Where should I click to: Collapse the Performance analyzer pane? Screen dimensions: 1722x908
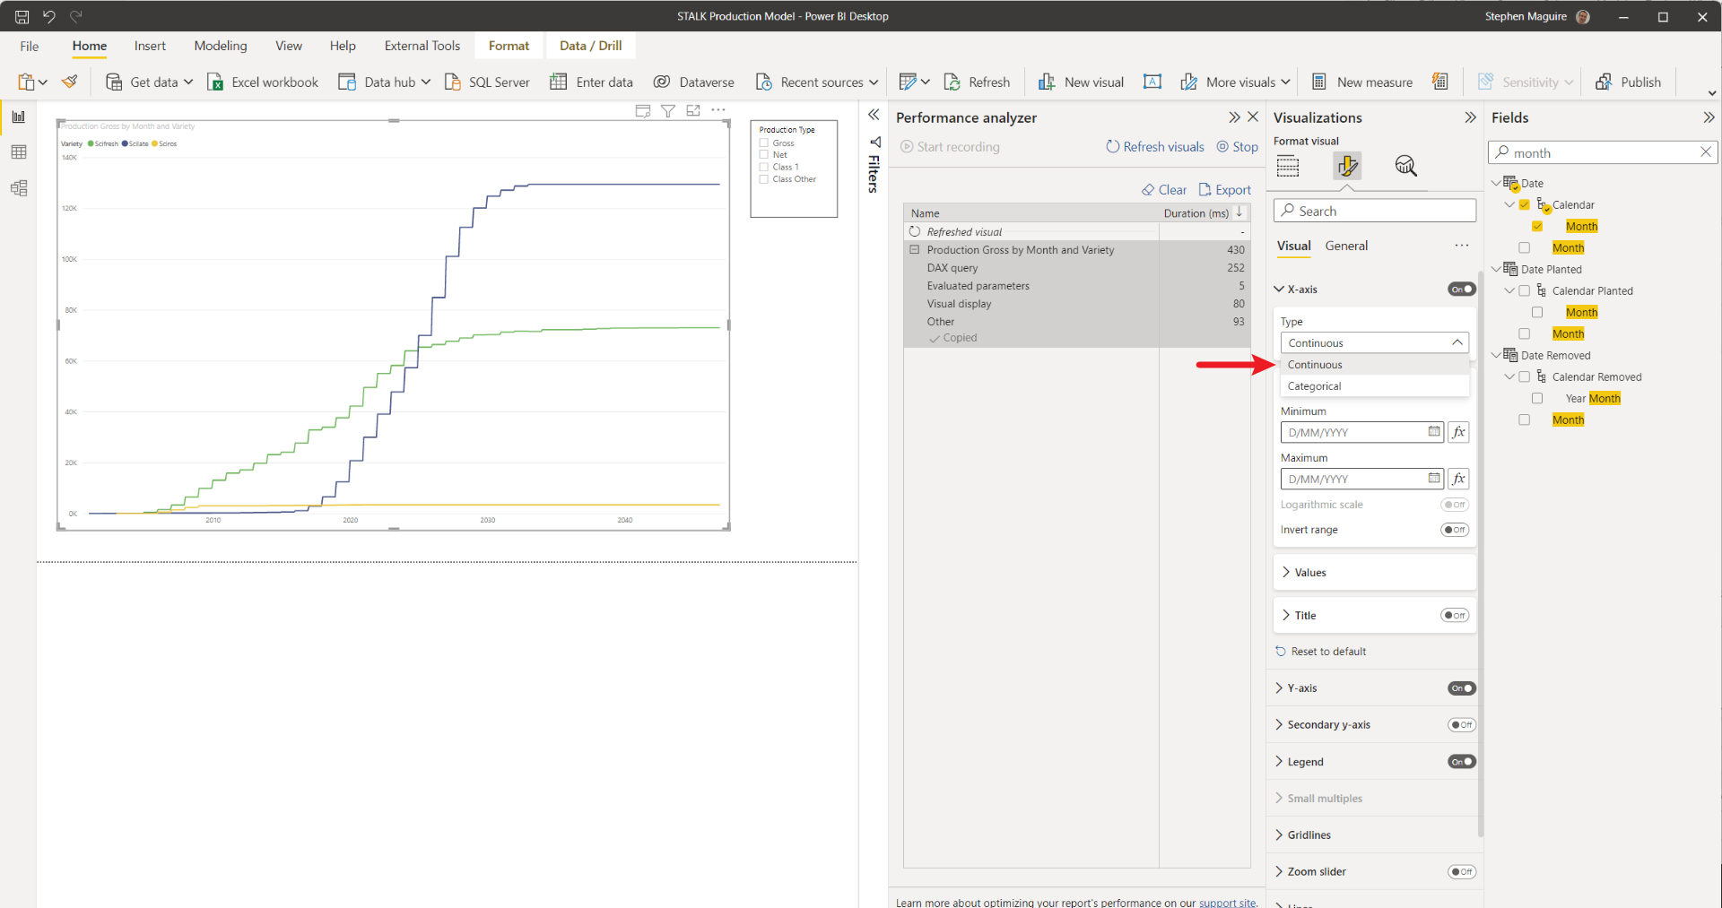1235,117
